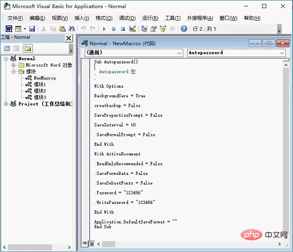Toggle Folders icon in project panel
Viewport: 293px width, 252px height.
28,49
